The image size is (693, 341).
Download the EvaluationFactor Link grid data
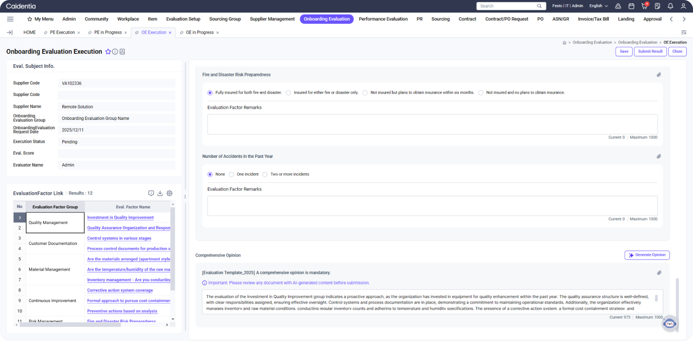click(x=160, y=193)
